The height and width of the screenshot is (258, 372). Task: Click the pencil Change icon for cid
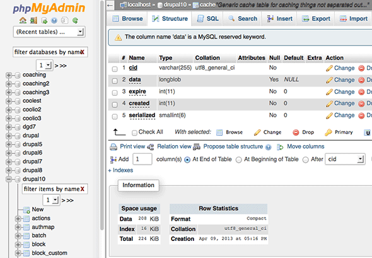tap(329, 68)
